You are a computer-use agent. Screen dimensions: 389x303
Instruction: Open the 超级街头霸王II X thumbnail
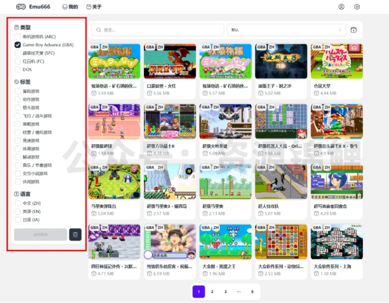[336, 121]
